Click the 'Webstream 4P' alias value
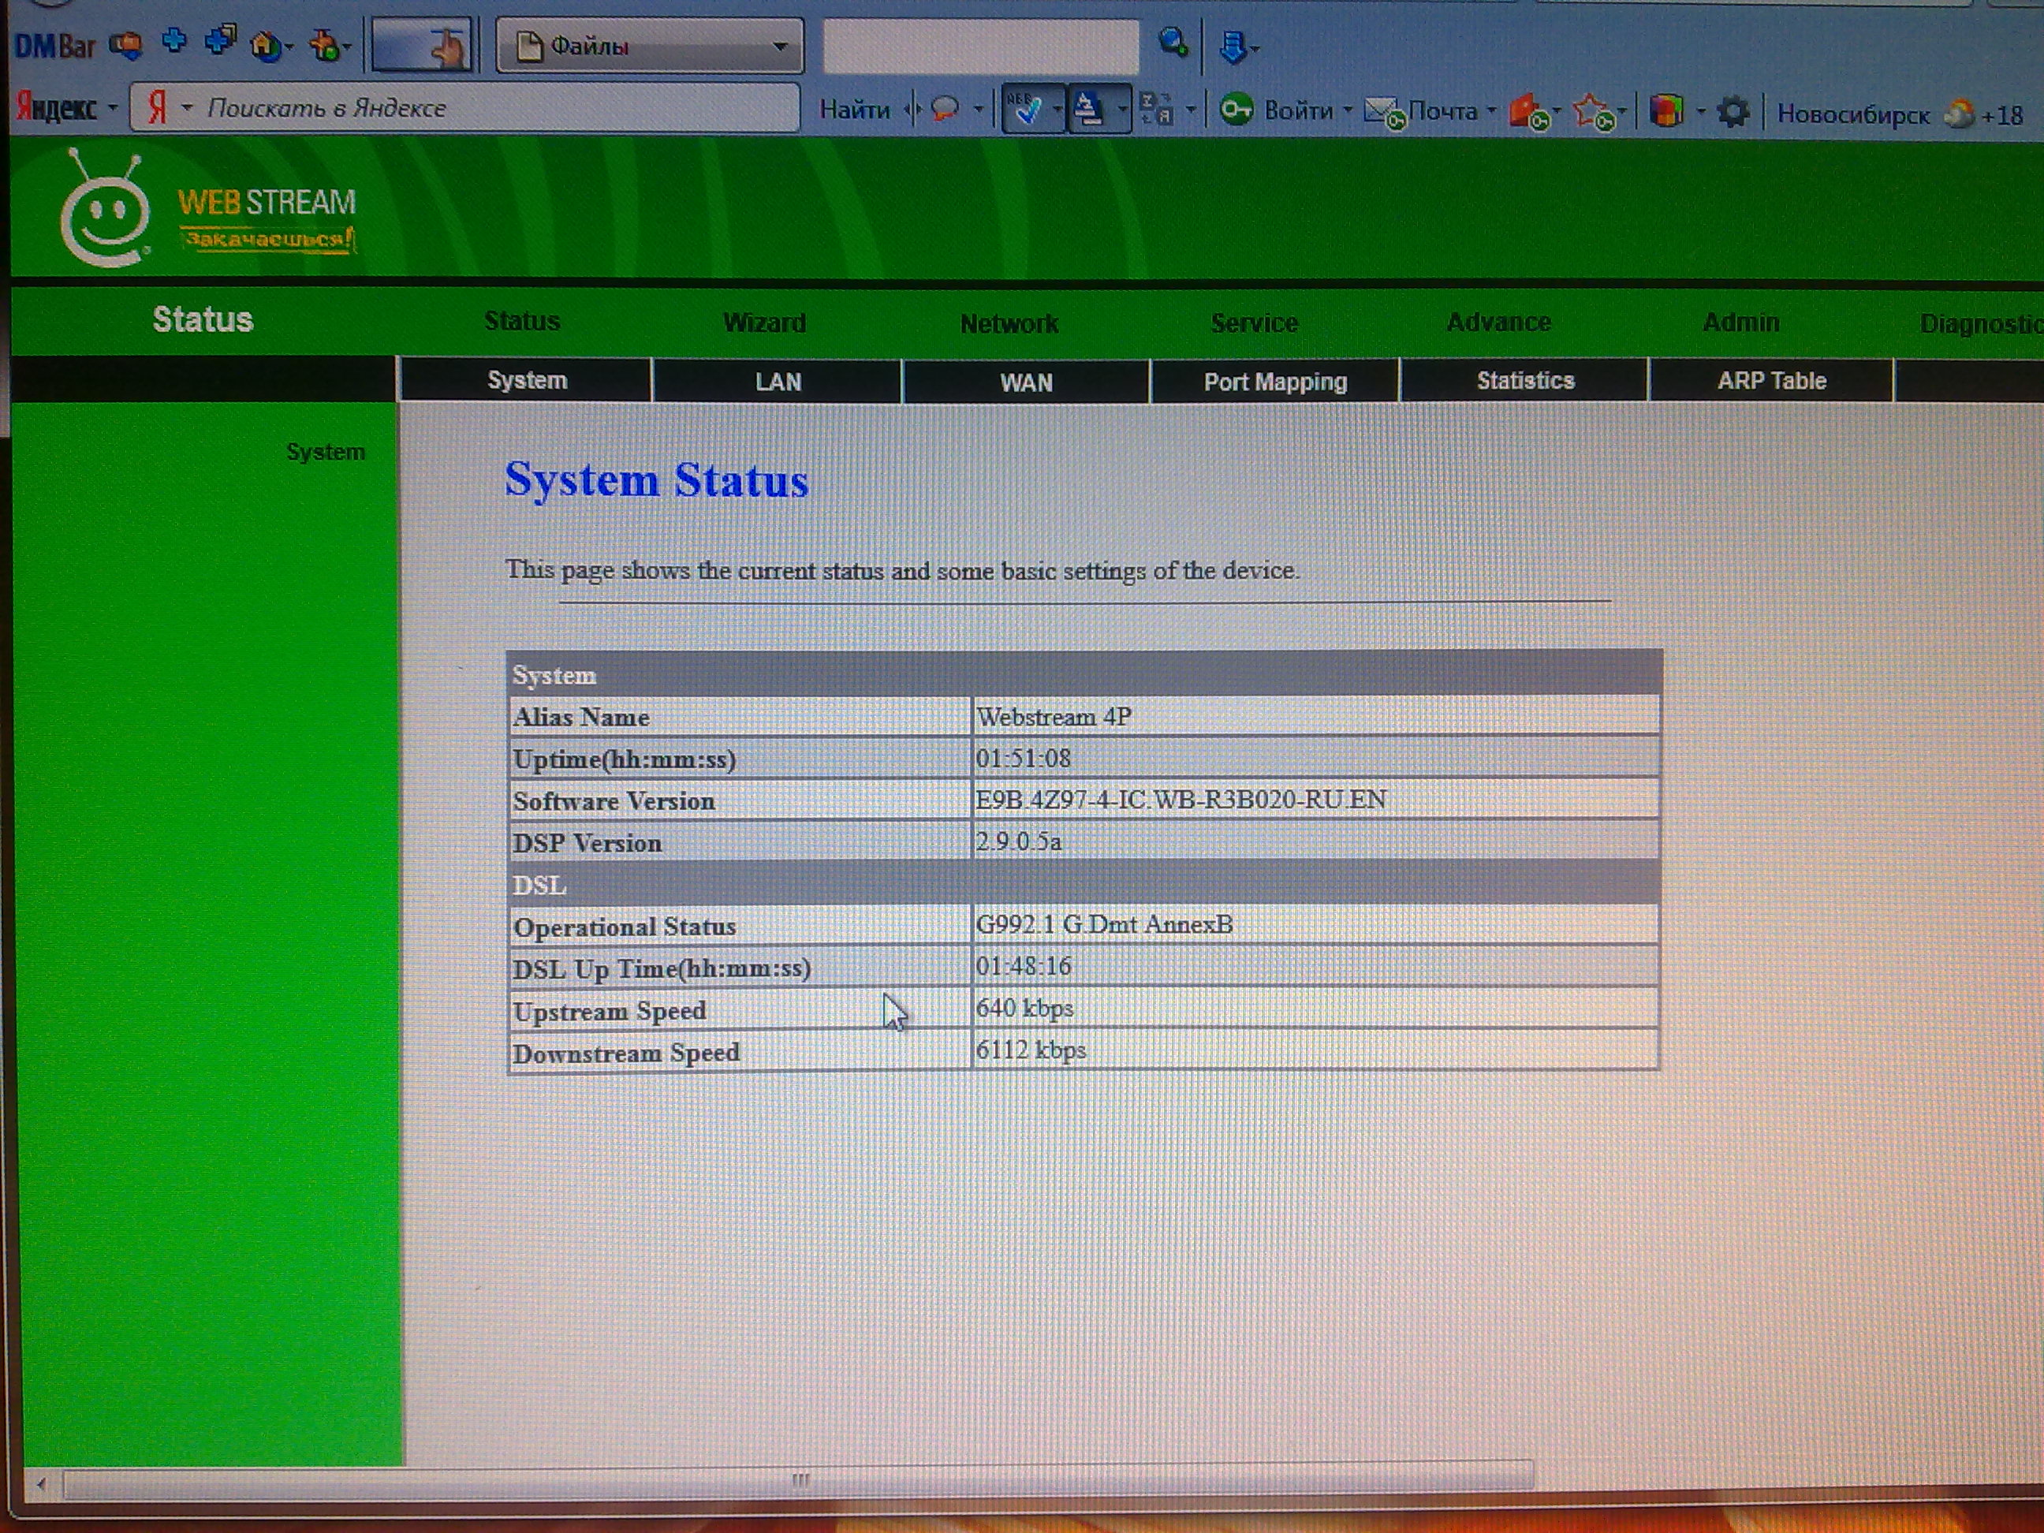The height and width of the screenshot is (1533, 2044). (x=1054, y=717)
